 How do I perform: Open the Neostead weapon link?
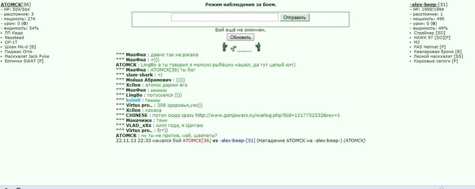[x=14, y=37]
